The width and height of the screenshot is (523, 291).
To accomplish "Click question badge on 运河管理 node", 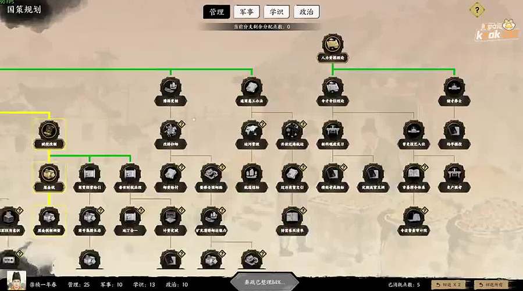I will 262,124.
